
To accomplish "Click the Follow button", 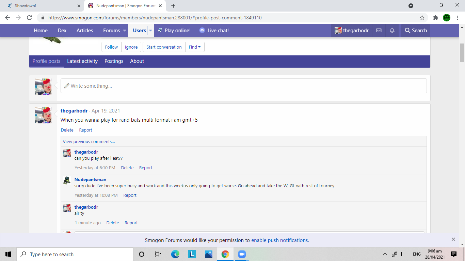I will pos(111,47).
